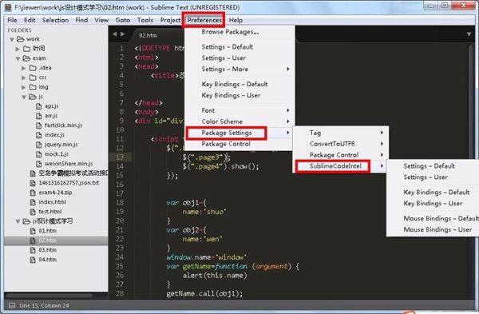
Task: Click the test.html file icon
Action: (x=33, y=212)
